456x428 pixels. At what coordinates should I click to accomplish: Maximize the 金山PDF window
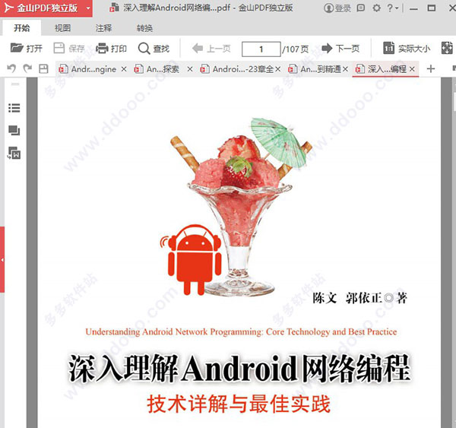(x=432, y=8)
